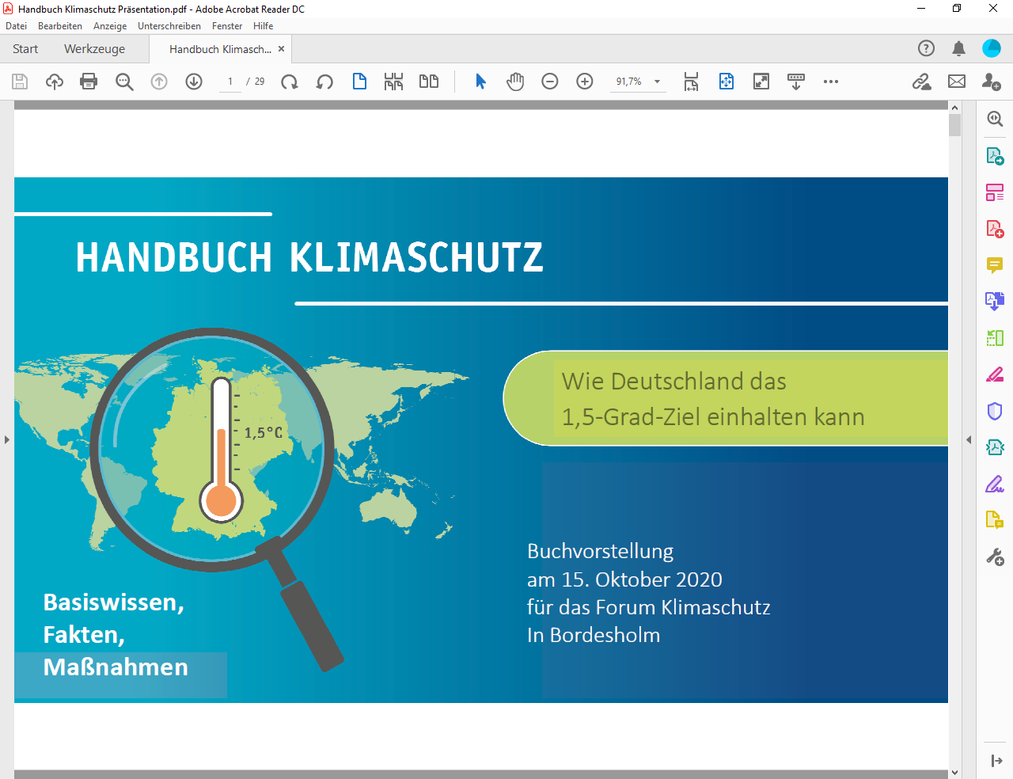Upload file to cloud icon
This screenshot has width=1013, height=779.
pos(55,82)
